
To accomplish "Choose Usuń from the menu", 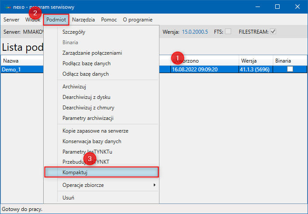I will tap(101, 198).
